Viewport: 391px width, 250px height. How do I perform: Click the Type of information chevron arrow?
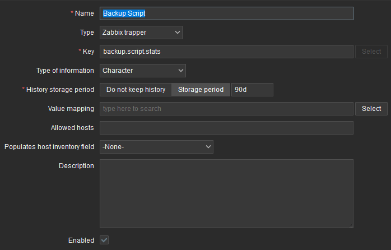[x=181, y=71]
